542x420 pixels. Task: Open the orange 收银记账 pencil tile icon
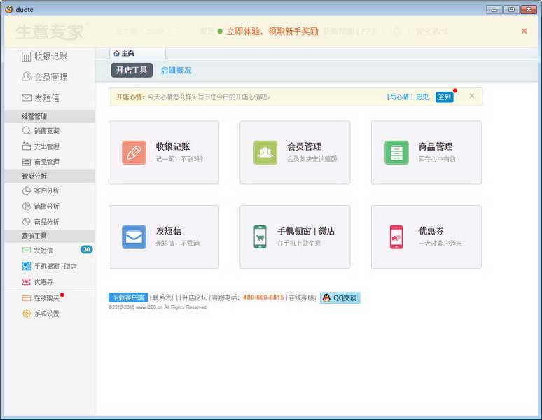tap(134, 153)
